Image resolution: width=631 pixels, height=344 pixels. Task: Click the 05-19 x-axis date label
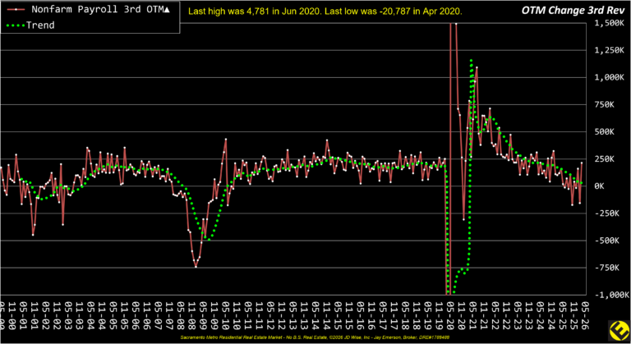[429, 316]
